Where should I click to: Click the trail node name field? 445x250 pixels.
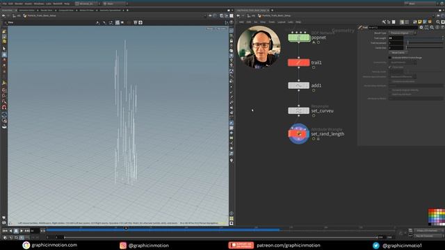[393, 28]
